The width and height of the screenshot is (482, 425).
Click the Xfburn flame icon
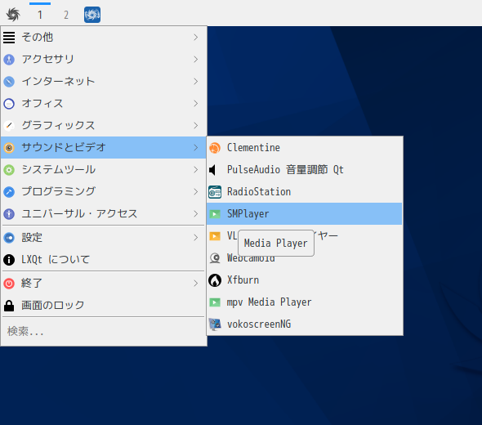click(215, 280)
